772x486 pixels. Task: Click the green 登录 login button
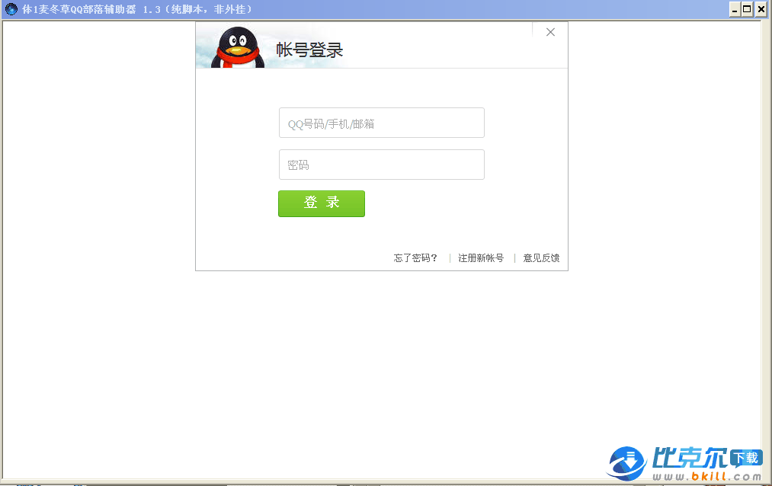[322, 203]
